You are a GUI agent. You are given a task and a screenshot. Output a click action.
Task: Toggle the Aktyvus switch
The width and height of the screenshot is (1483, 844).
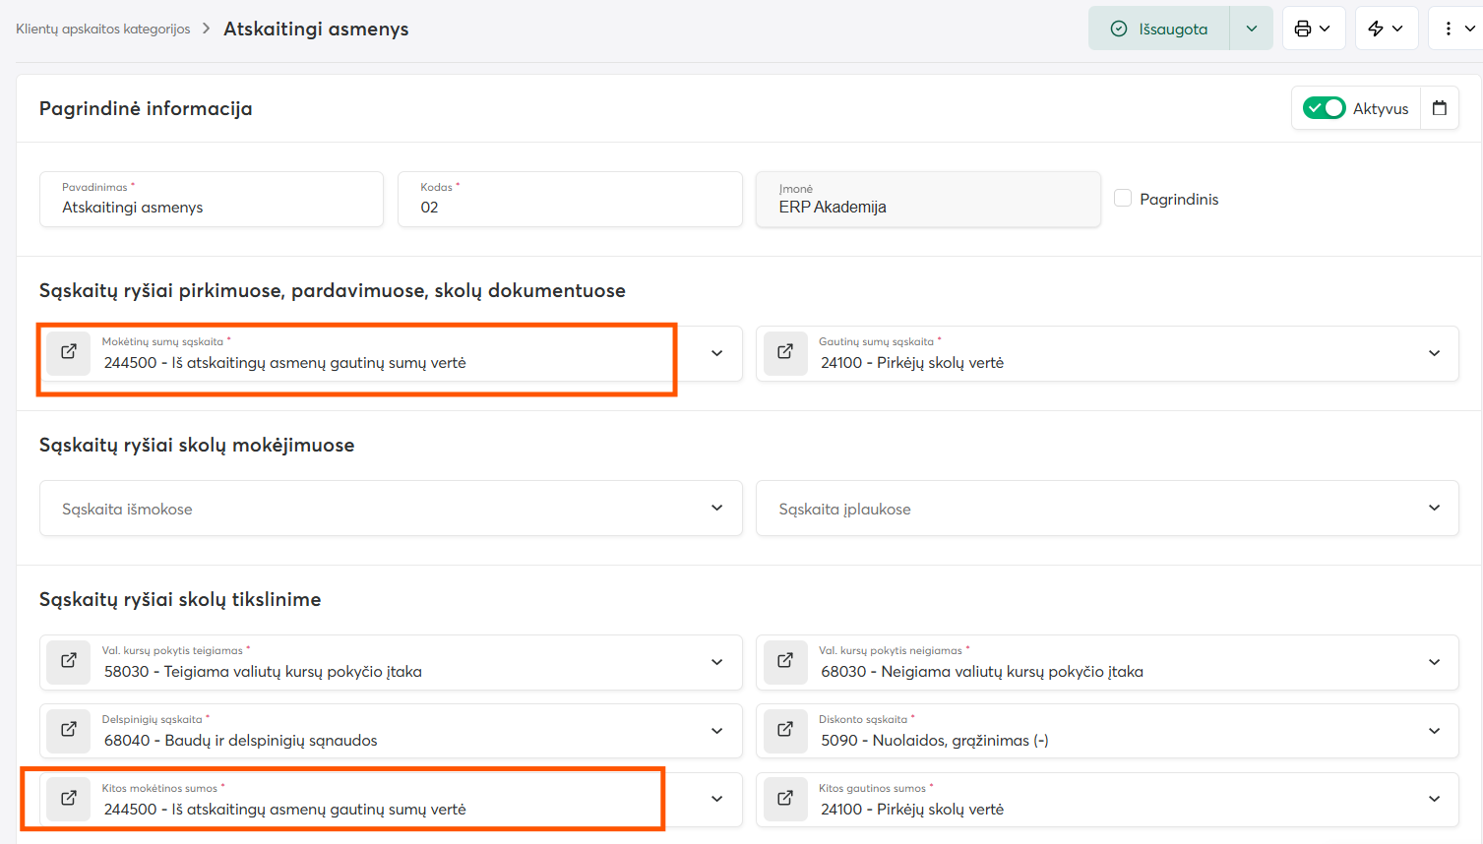1324,108
